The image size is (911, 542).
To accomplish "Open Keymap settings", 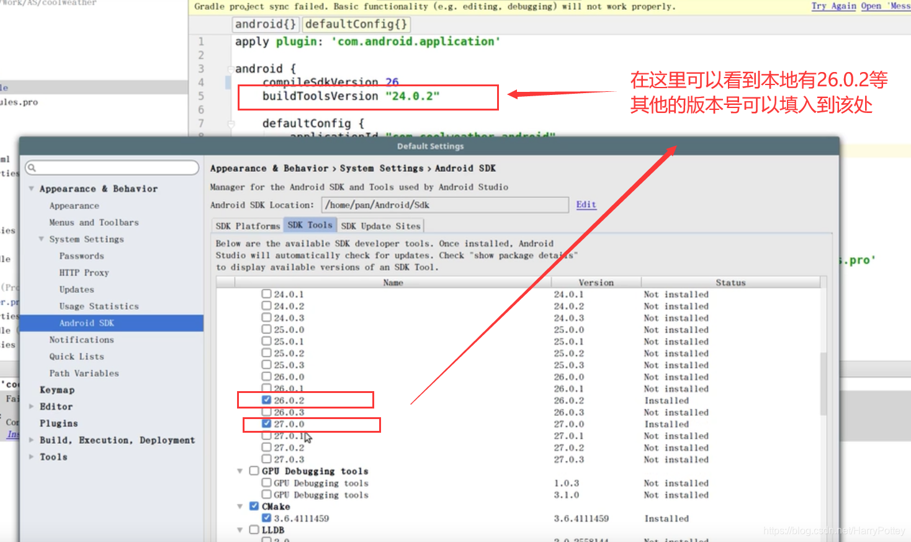I will [56, 390].
